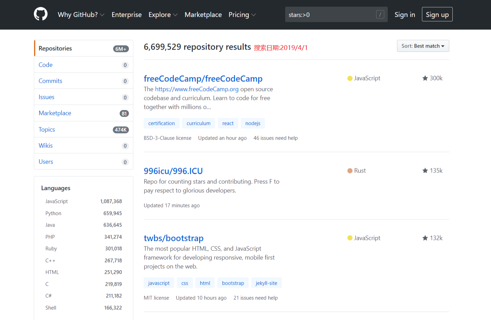Screen dimensions: 491x320
Task: Click the slash shortcut icon in search box
Action: pyautogui.click(x=380, y=14)
